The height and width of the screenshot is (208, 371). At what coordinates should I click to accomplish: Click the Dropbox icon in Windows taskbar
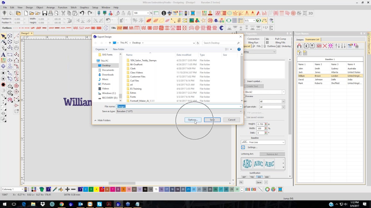(43, 204)
